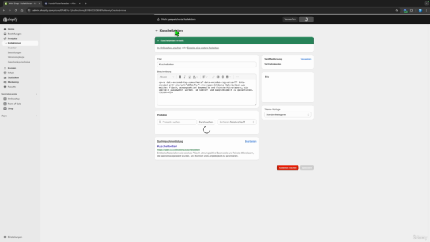The height and width of the screenshot is (242, 430).
Task: Open a new browser tab with the plus icon
Action: click(85, 3)
